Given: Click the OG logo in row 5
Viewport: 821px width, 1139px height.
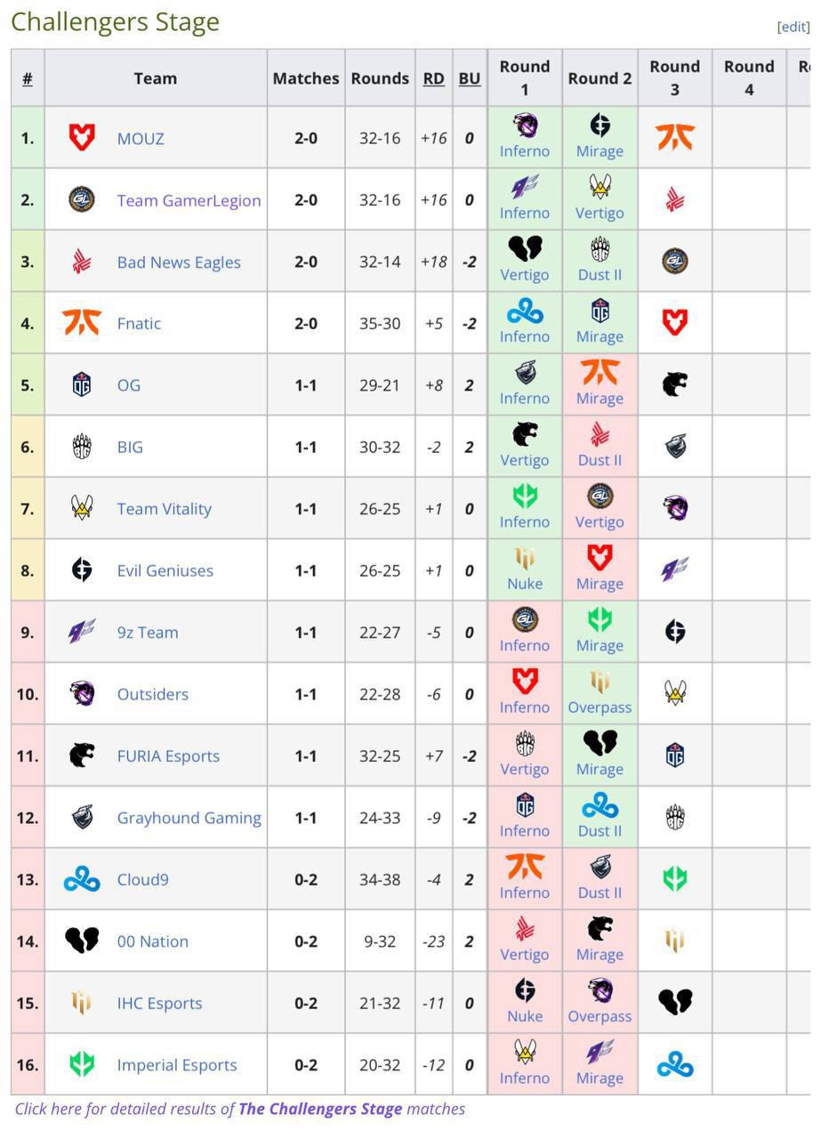Looking at the screenshot, I should point(82,384).
